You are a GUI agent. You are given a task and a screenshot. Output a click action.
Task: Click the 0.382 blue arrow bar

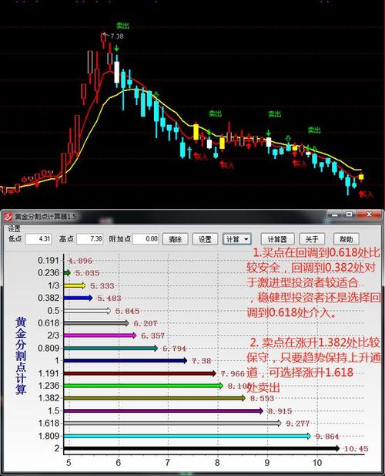[x=78, y=298]
